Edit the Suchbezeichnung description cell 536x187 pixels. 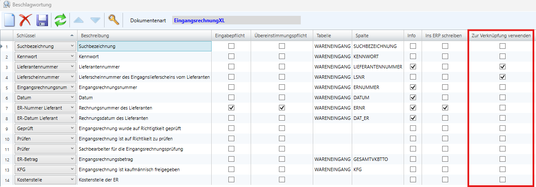click(x=144, y=46)
